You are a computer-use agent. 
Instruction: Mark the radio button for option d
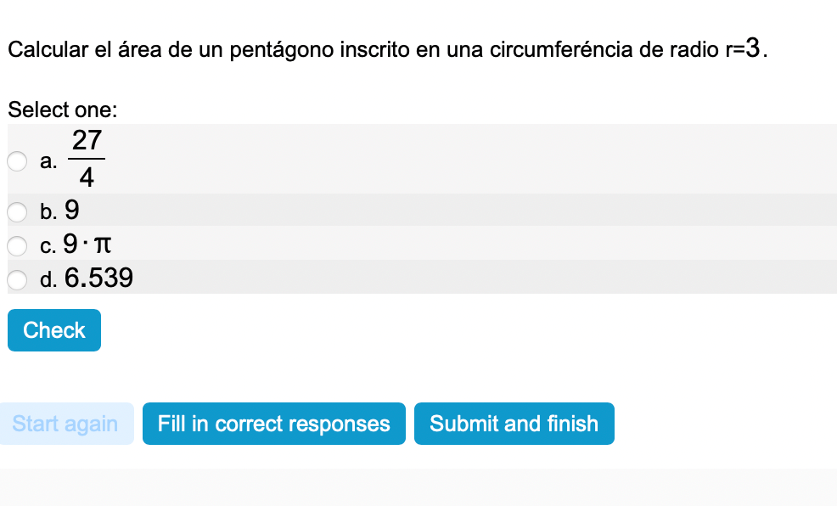click(18, 278)
